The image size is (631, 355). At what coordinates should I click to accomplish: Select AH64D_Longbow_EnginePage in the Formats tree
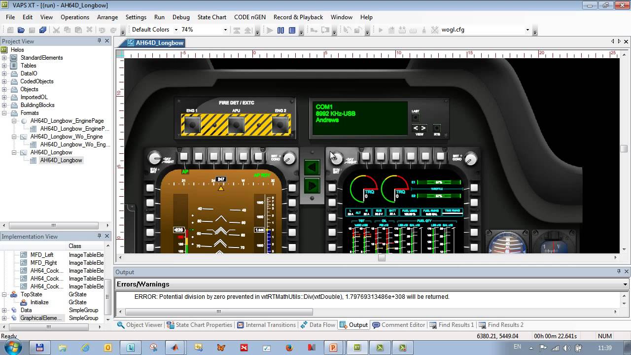click(67, 121)
